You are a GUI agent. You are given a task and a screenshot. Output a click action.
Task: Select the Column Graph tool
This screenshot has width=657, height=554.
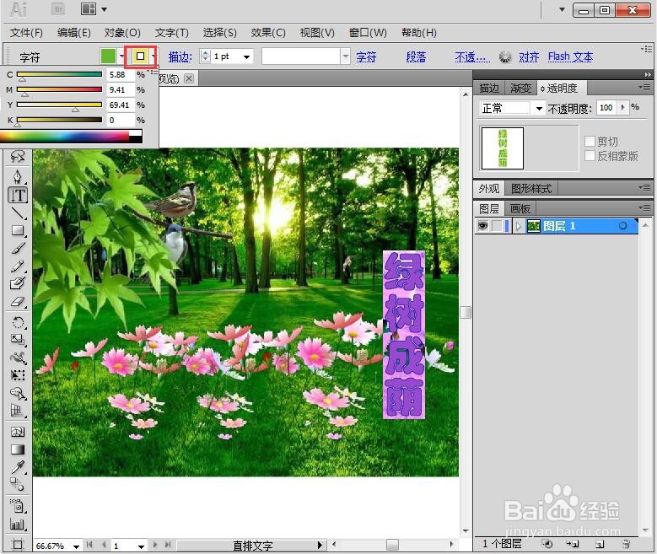coord(18,524)
